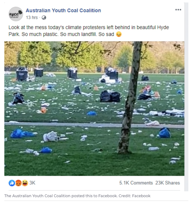
Task: Click the "13 hrs" post timestamp
Action: click(x=32, y=17)
